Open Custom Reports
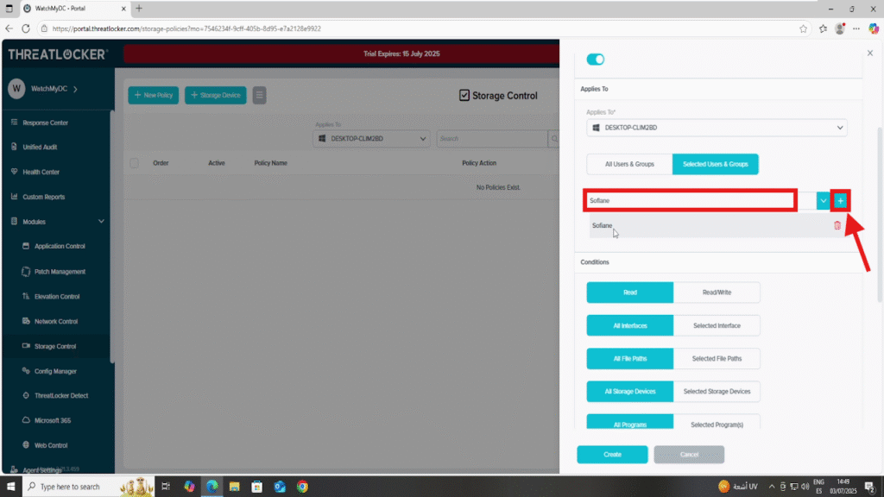Viewport: 884px width, 497px height. [x=43, y=197]
